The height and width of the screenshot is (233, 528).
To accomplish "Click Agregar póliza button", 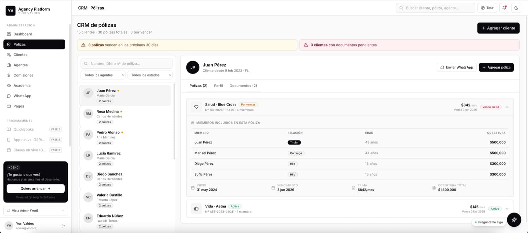I will click(496, 67).
